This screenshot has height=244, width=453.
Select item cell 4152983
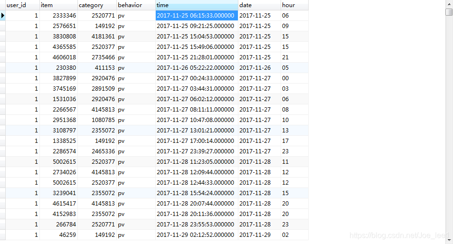[x=59, y=214]
